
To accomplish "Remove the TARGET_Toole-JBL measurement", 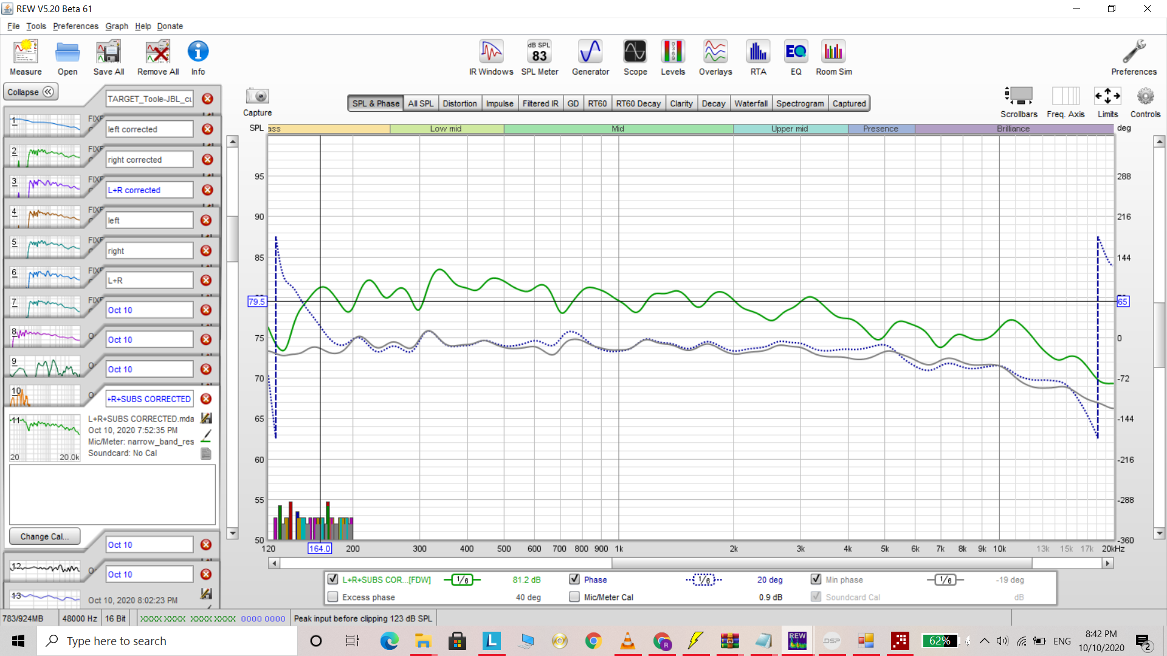I will (x=207, y=99).
